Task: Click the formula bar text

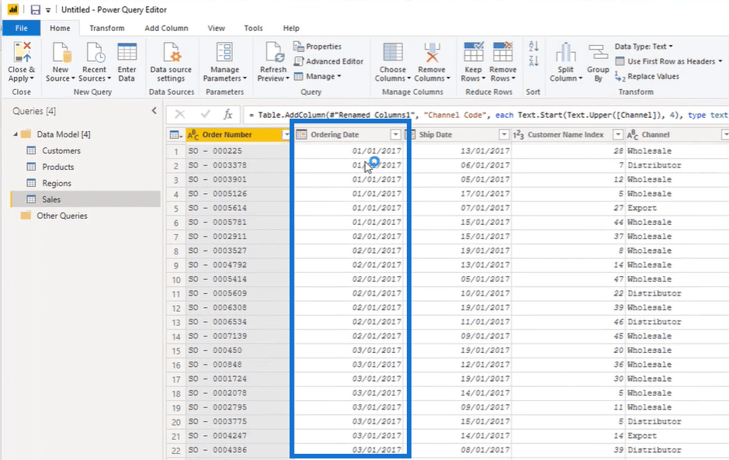Action: point(488,115)
